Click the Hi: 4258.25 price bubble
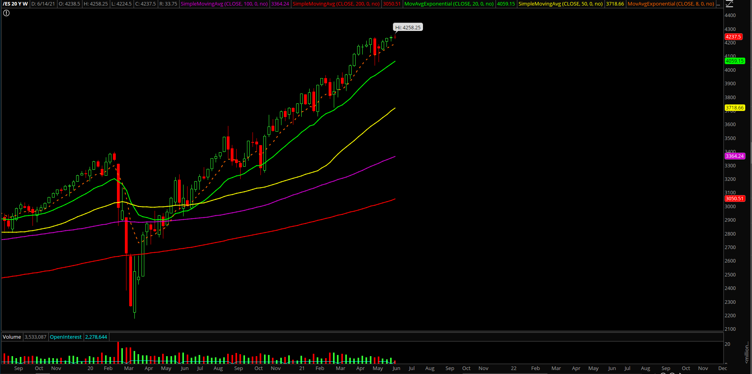This screenshot has height=374, width=752. (408, 27)
